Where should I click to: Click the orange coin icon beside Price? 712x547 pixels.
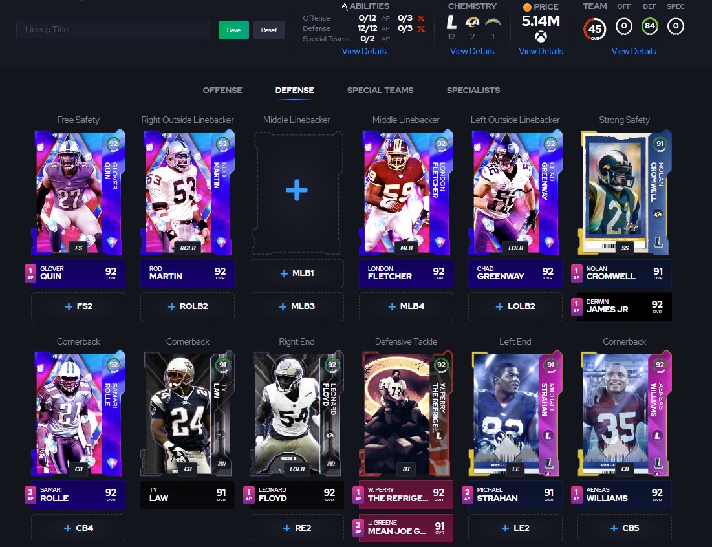click(527, 7)
